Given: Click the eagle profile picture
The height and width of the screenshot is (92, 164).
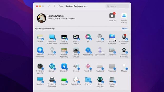Looking at the screenshot, I should pyautogui.click(x=42, y=18).
